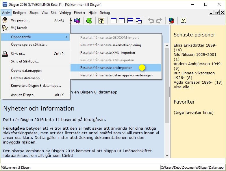Select vertical split window layout icon

point(122,21)
